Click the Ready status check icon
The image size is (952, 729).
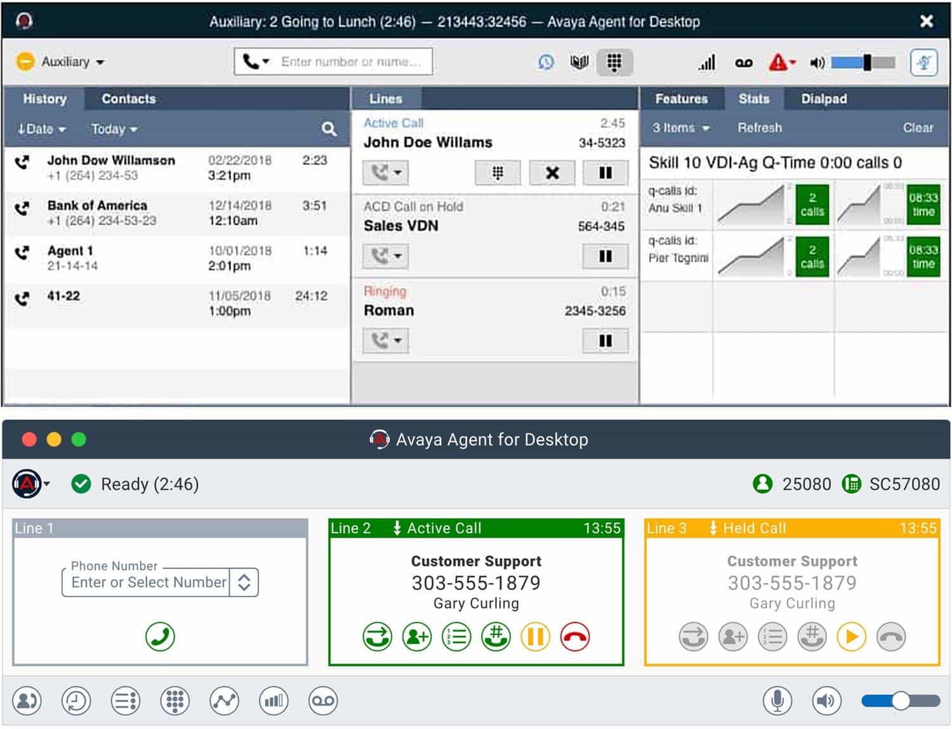81,484
